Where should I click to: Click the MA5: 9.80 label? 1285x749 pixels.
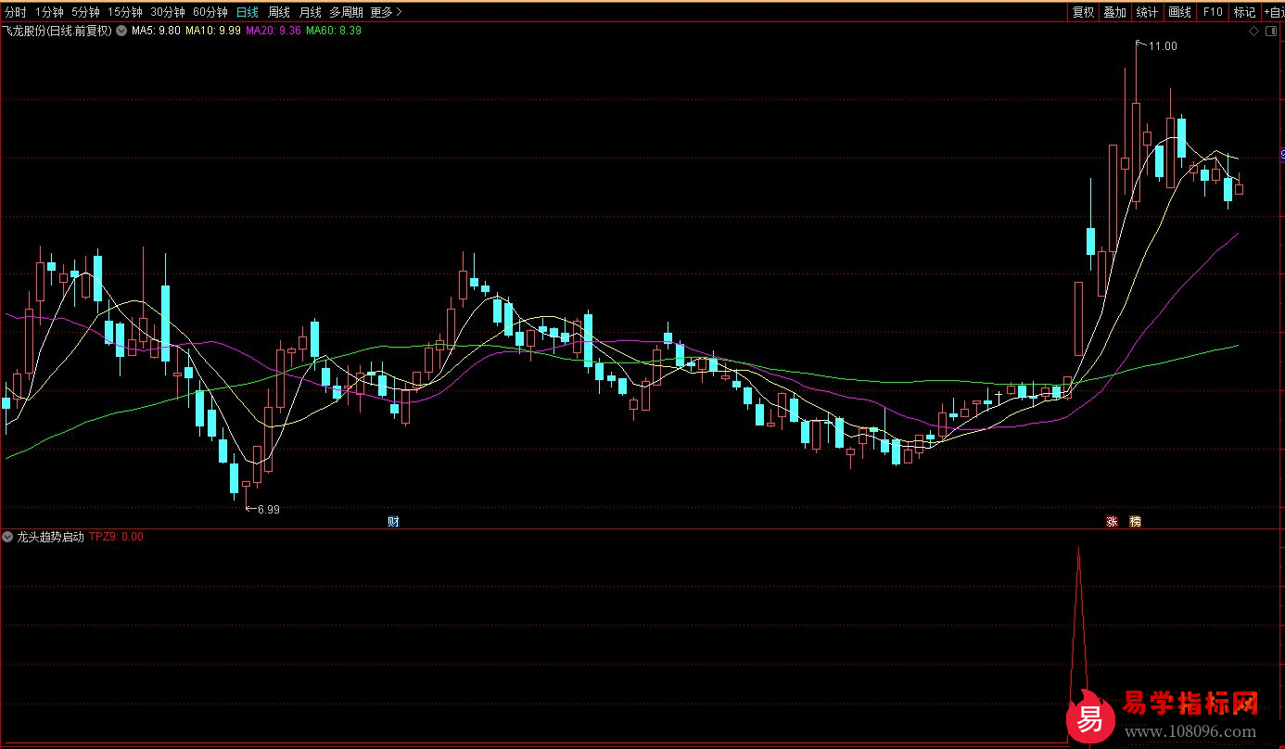(156, 31)
